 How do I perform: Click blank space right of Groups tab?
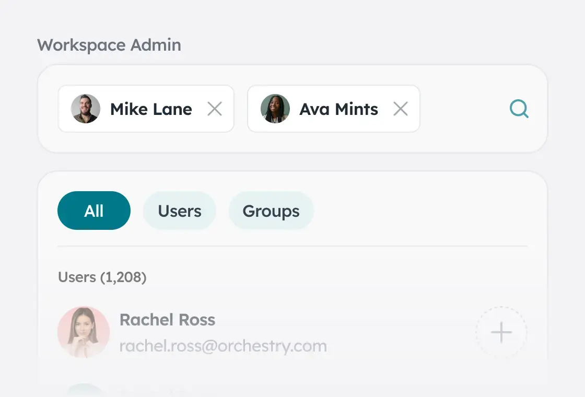point(418,211)
